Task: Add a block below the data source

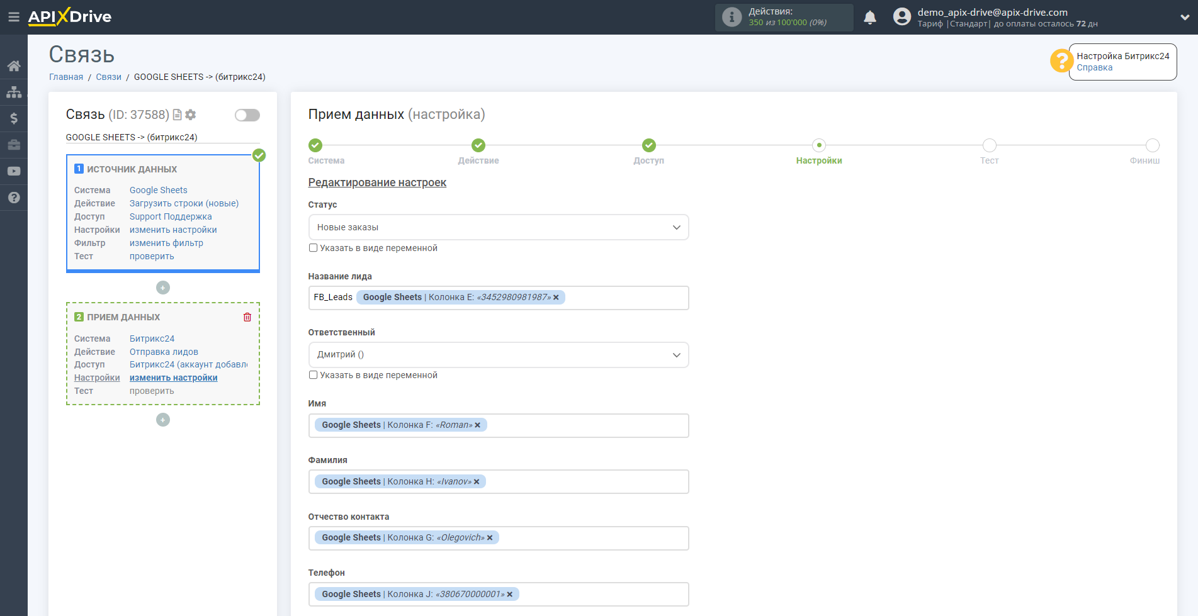Action: coord(163,288)
